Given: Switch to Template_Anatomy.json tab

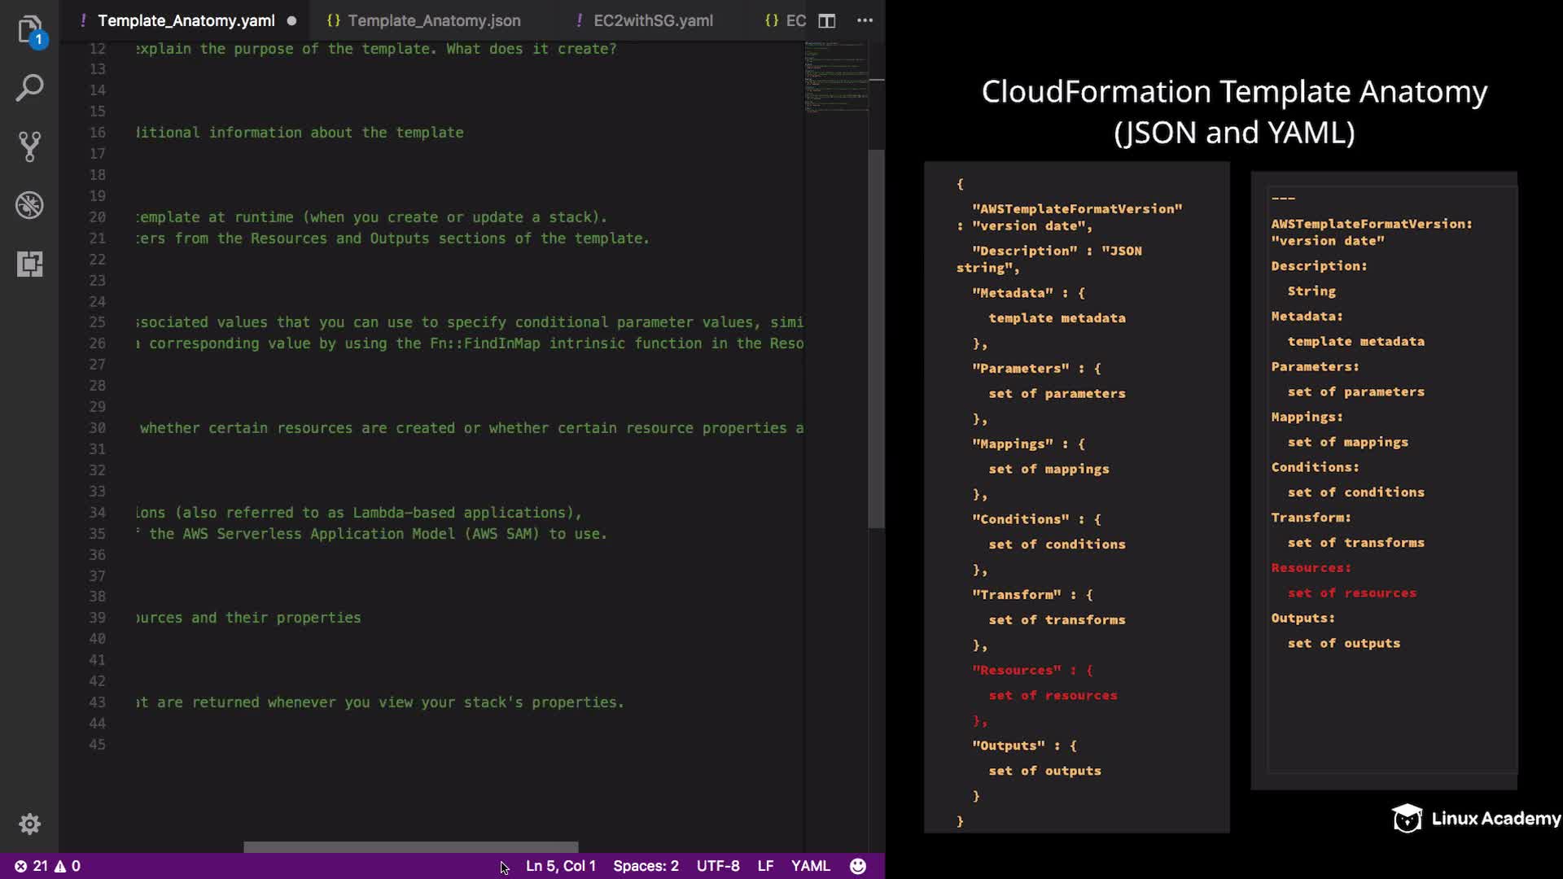Looking at the screenshot, I should pyautogui.click(x=433, y=21).
